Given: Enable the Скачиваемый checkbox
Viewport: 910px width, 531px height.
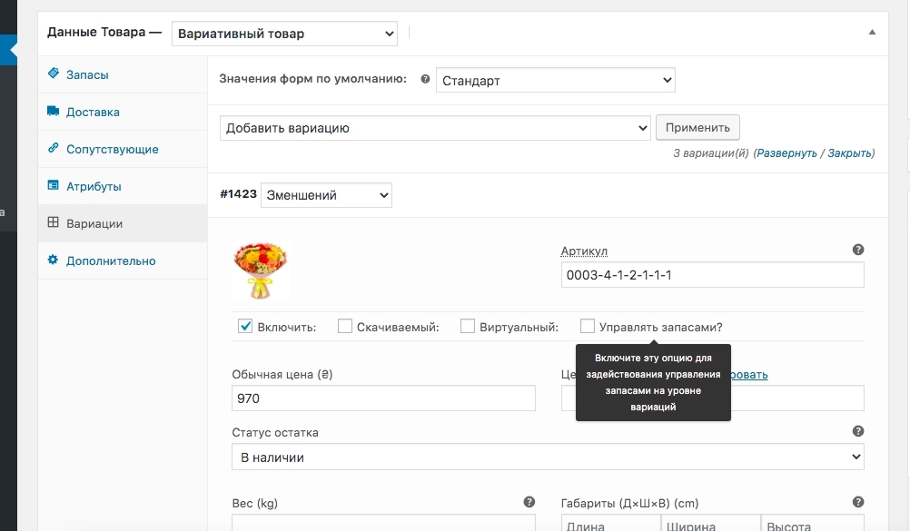Looking at the screenshot, I should click(x=345, y=327).
